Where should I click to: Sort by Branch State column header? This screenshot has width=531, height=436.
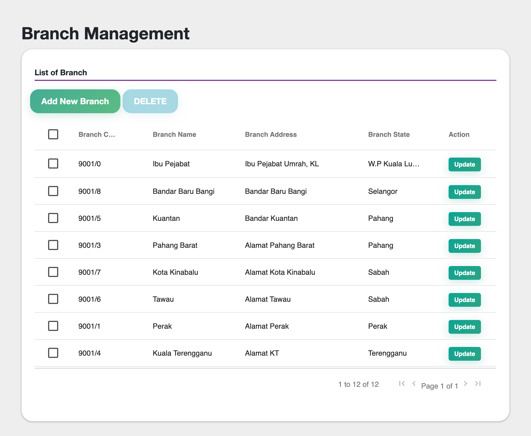click(x=389, y=135)
